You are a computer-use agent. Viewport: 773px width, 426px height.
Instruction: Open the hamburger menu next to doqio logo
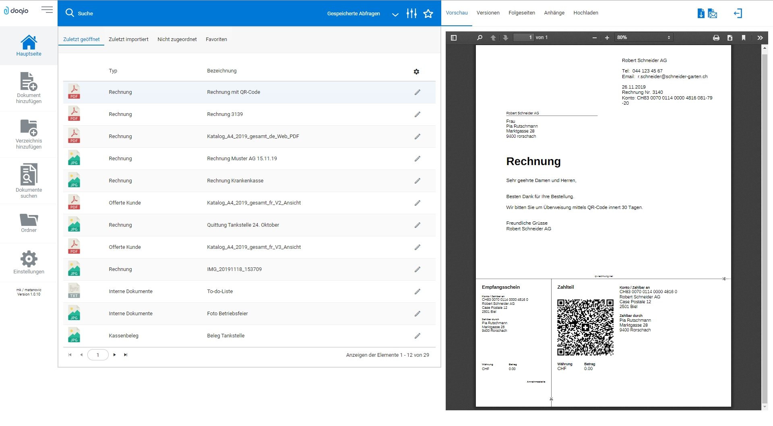pyautogui.click(x=47, y=10)
